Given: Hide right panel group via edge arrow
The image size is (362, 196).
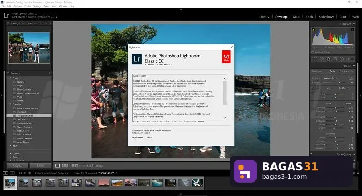Looking at the screenshot, I should click(x=360, y=95).
